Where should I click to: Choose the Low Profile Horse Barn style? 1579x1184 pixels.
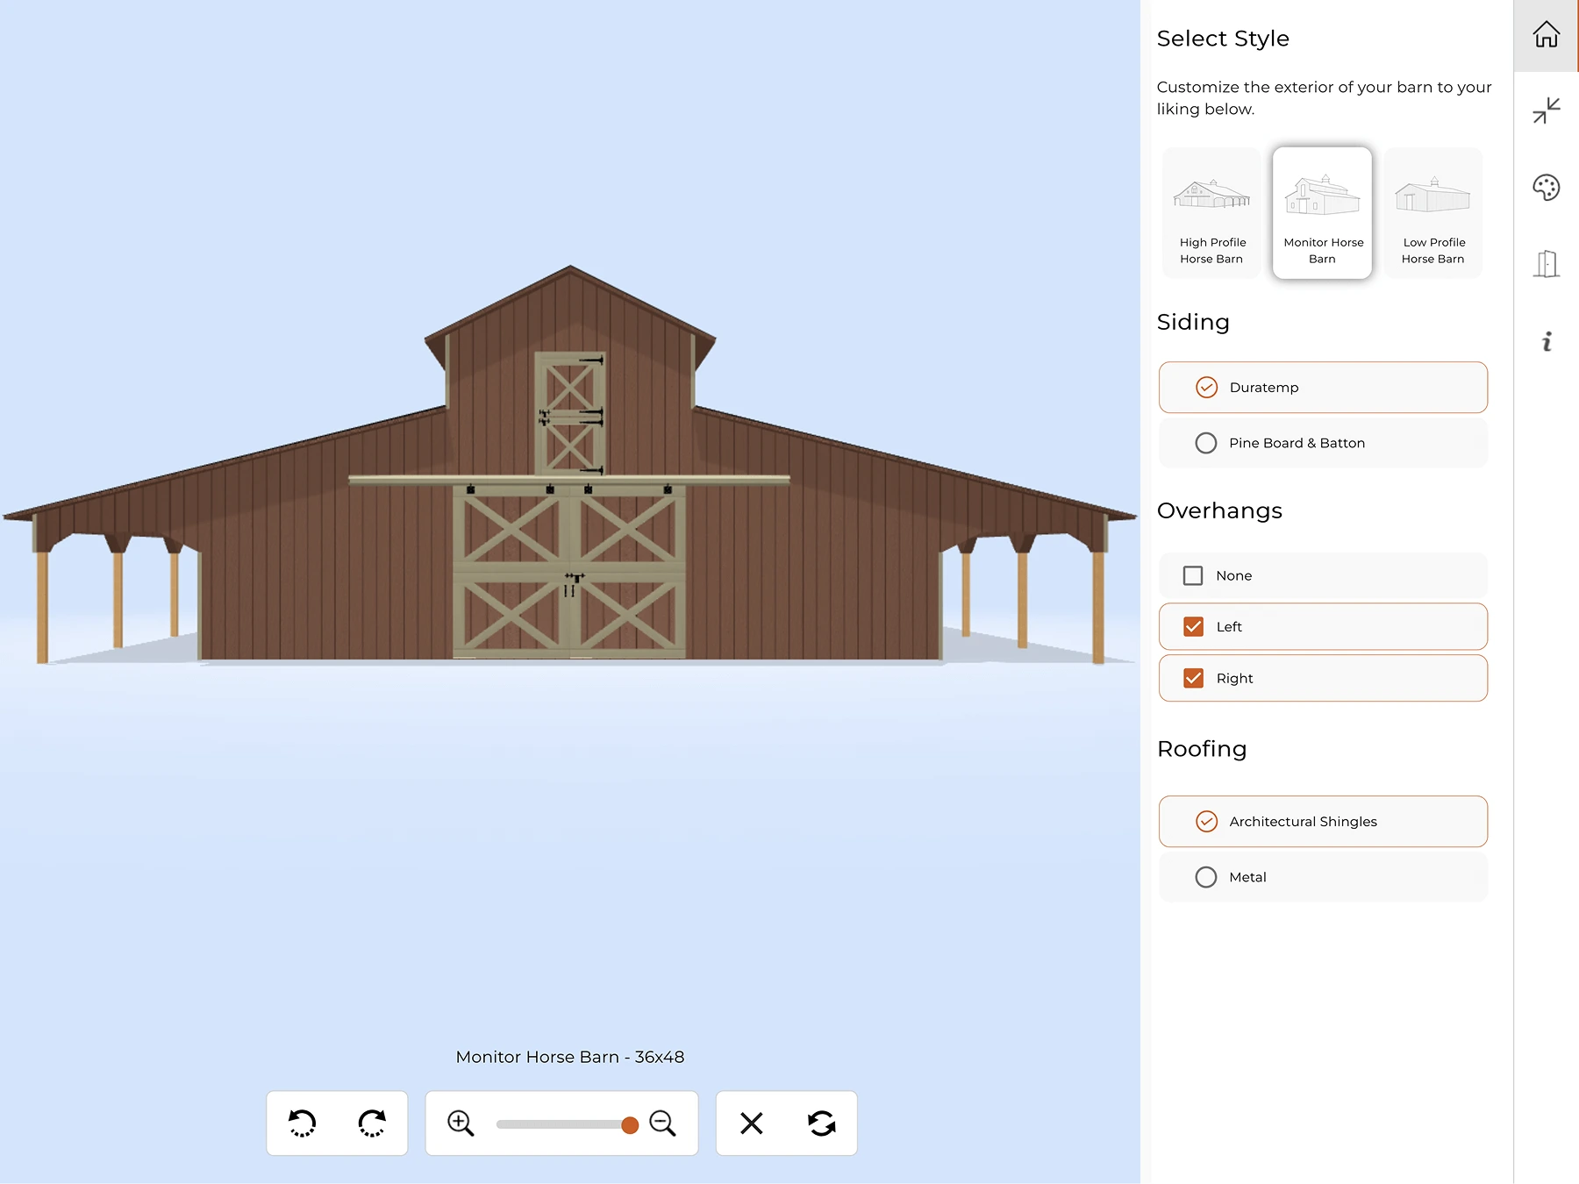click(1433, 213)
